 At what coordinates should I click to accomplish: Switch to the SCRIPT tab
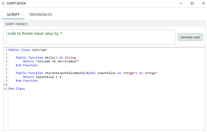(x=13, y=15)
